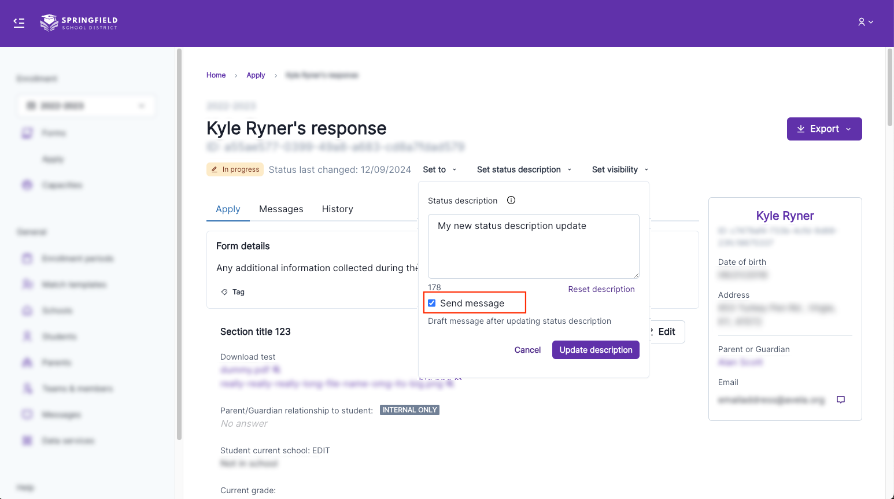The width and height of the screenshot is (894, 499).
Task: Click info icon beside Status description
Action: point(511,201)
